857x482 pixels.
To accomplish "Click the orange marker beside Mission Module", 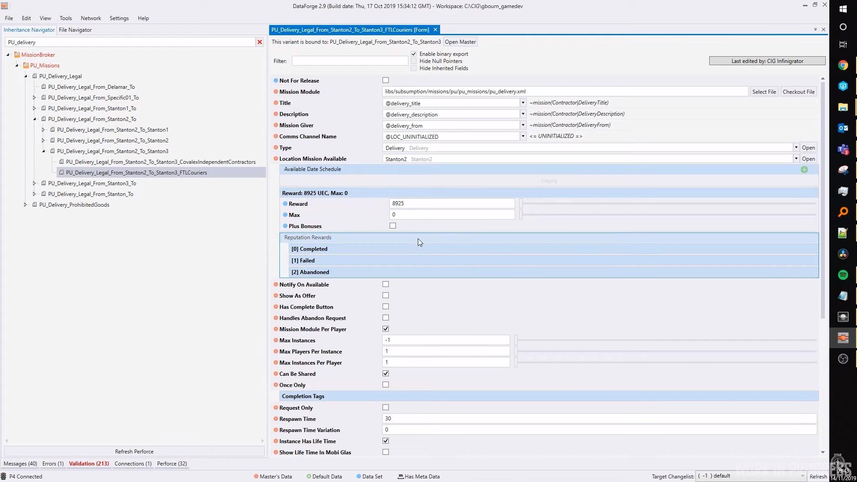I will [276, 92].
